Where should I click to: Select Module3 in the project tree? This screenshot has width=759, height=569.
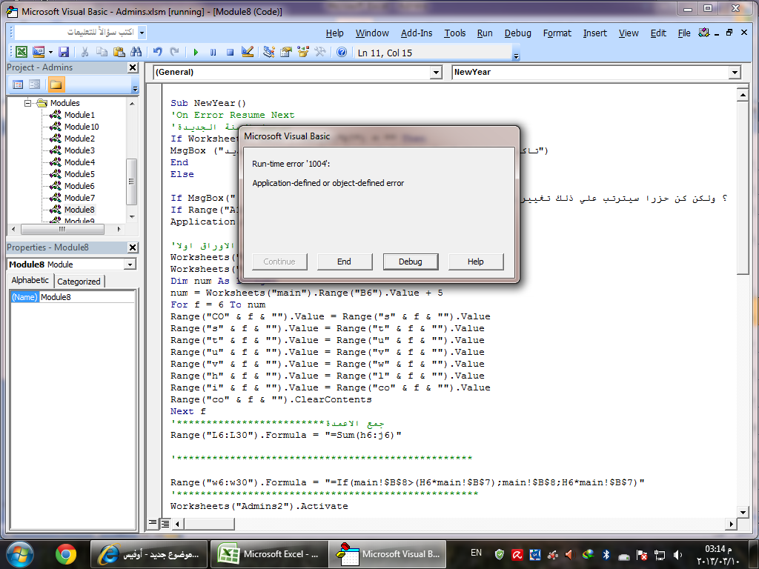(x=79, y=150)
